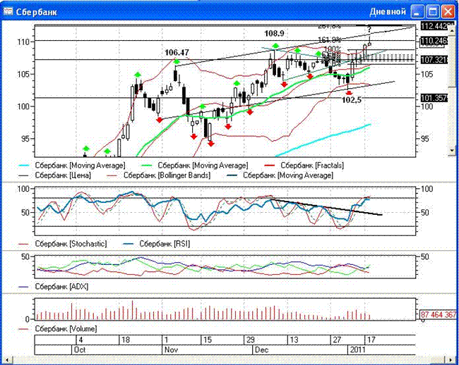Click the Сбербанк [Bollinger Bands] legend entry
This screenshot has width=459, height=365.
click(x=158, y=175)
